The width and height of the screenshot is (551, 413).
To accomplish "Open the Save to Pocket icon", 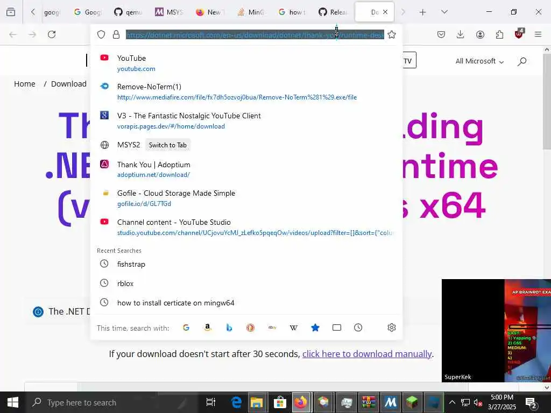I will pos(441,34).
